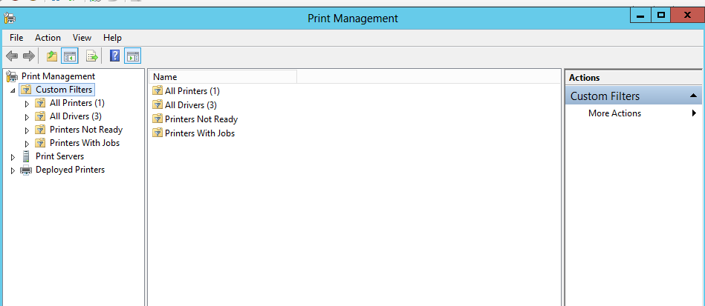The width and height of the screenshot is (705, 306).
Task: Open the File menu
Action: click(16, 38)
